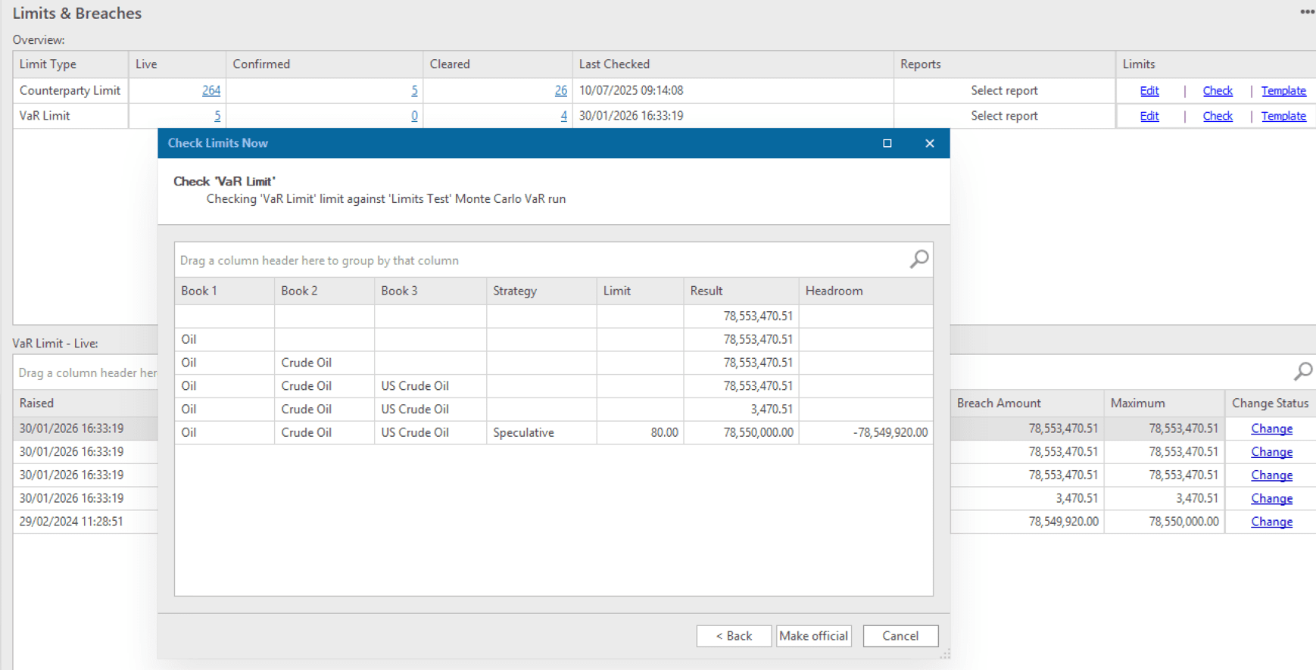Maximize the Check Limits Now dialog
This screenshot has height=670, width=1316.
point(887,143)
